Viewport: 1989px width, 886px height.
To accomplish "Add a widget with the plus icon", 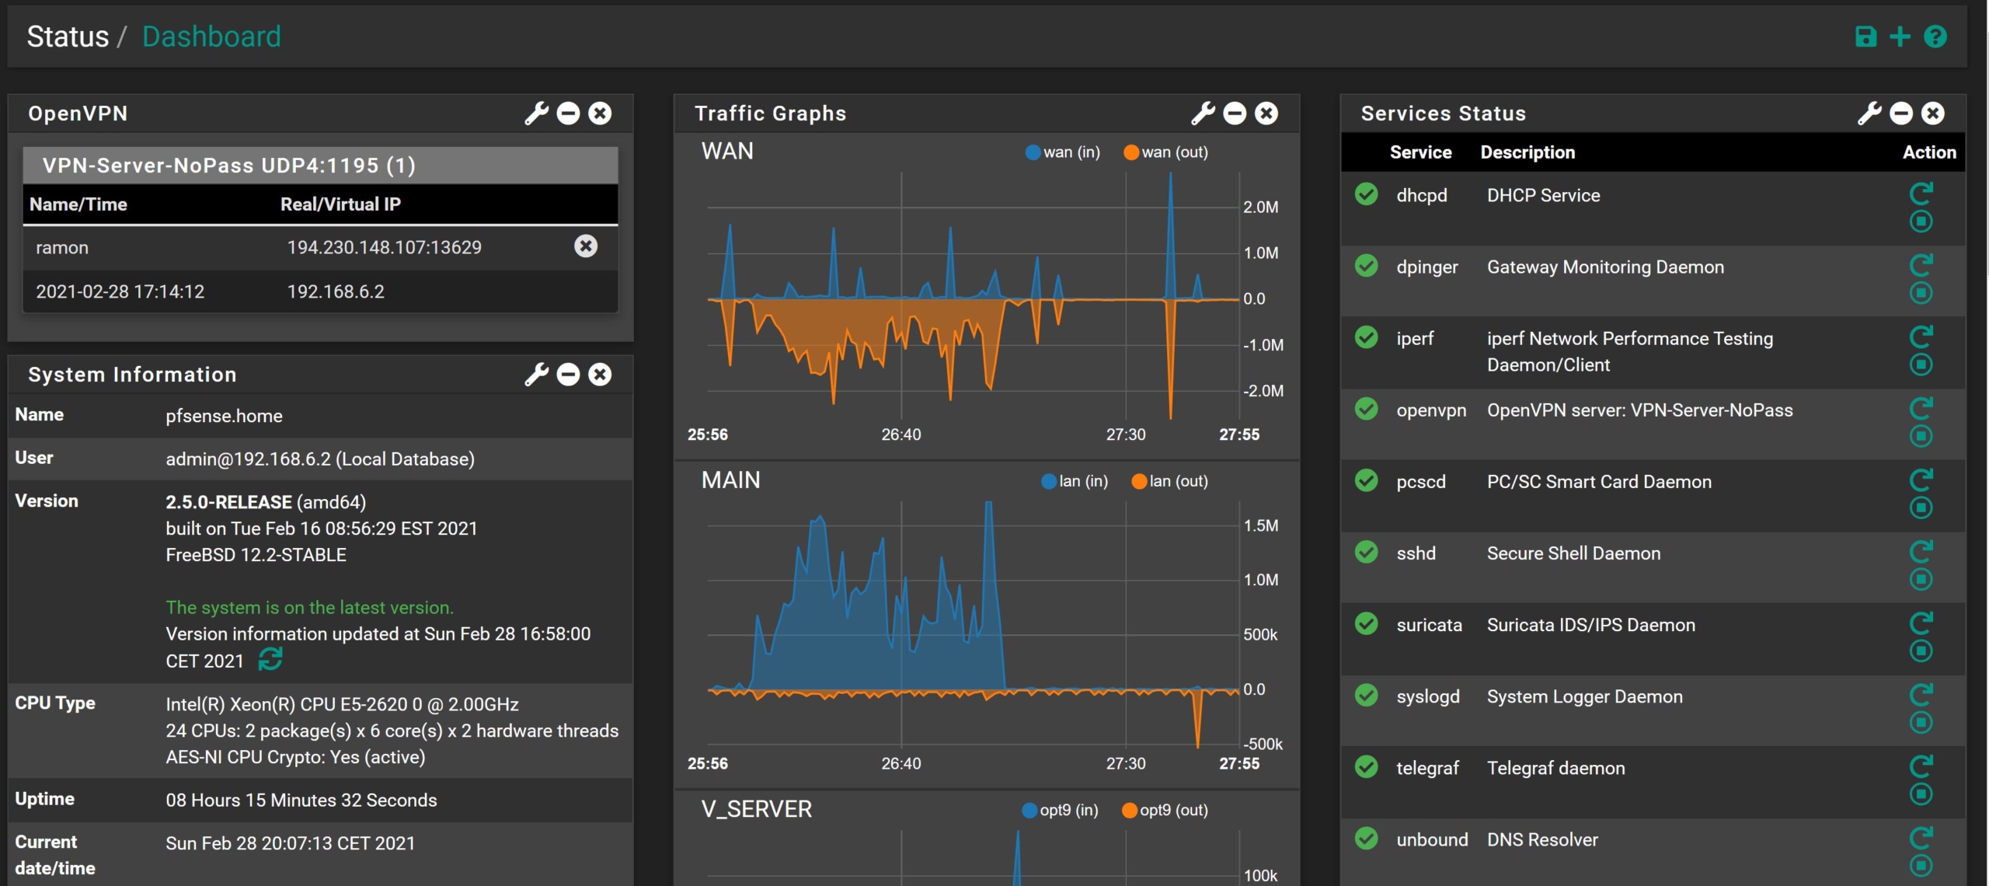I will (1900, 37).
